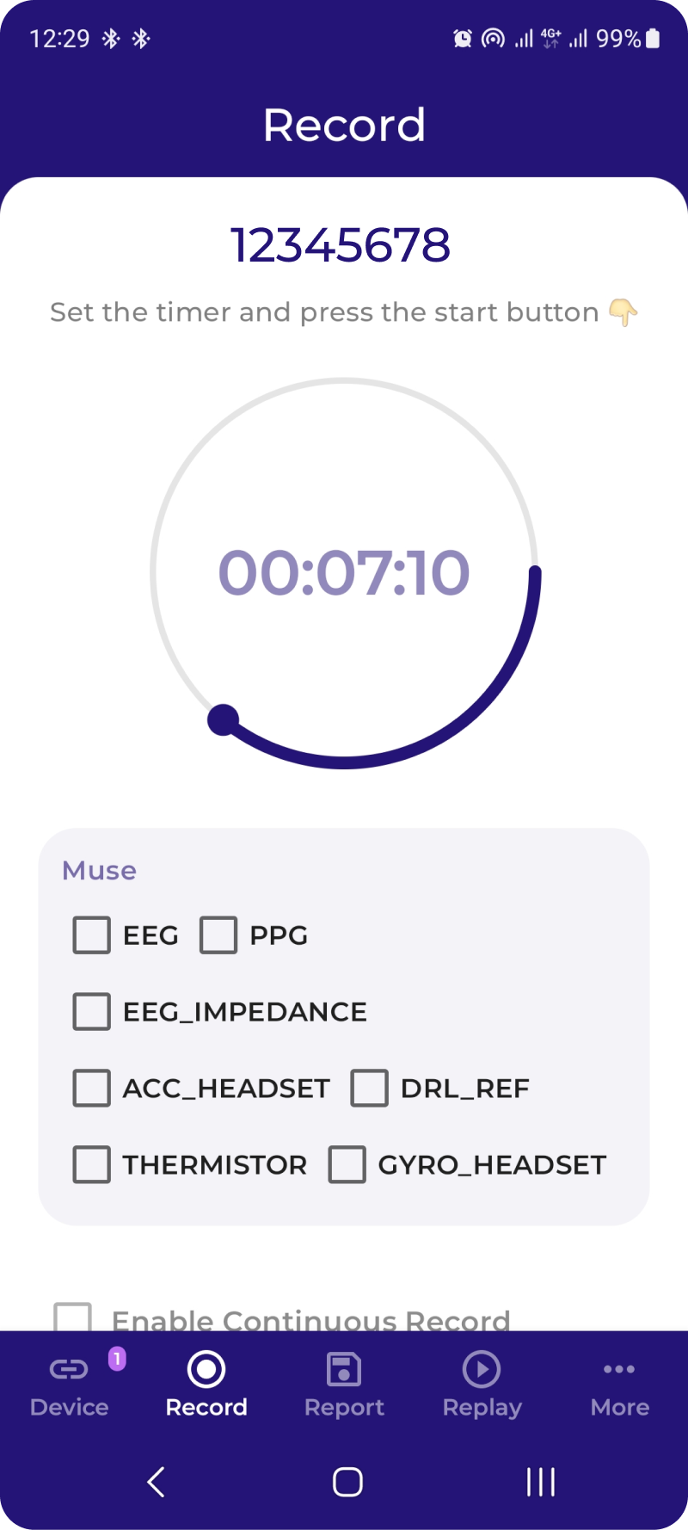Check the PPG option
688x1530 pixels.
coord(218,935)
